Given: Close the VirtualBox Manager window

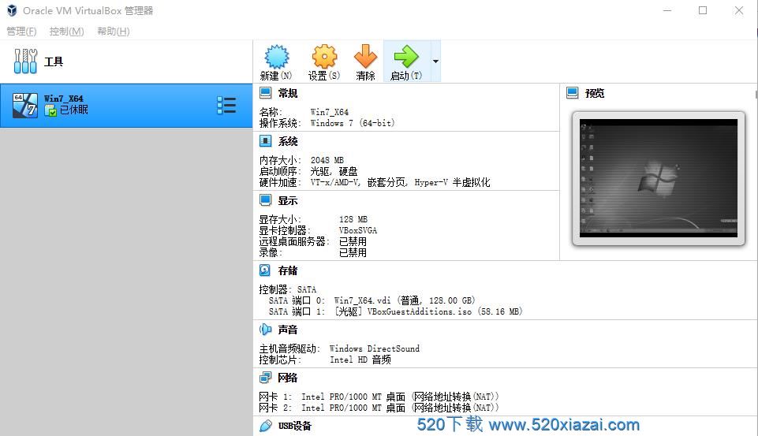Looking at the screenshot, I should (738, 10).
